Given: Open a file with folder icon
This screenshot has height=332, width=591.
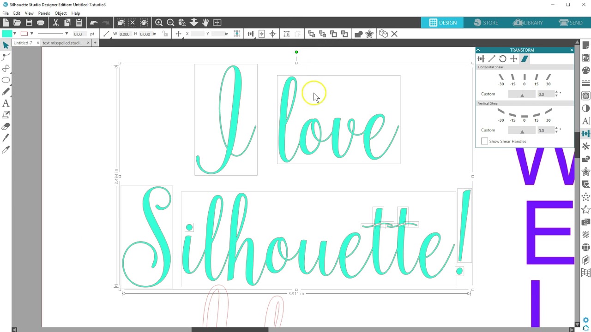Looking at the screenshot, I should pos(17,23).
